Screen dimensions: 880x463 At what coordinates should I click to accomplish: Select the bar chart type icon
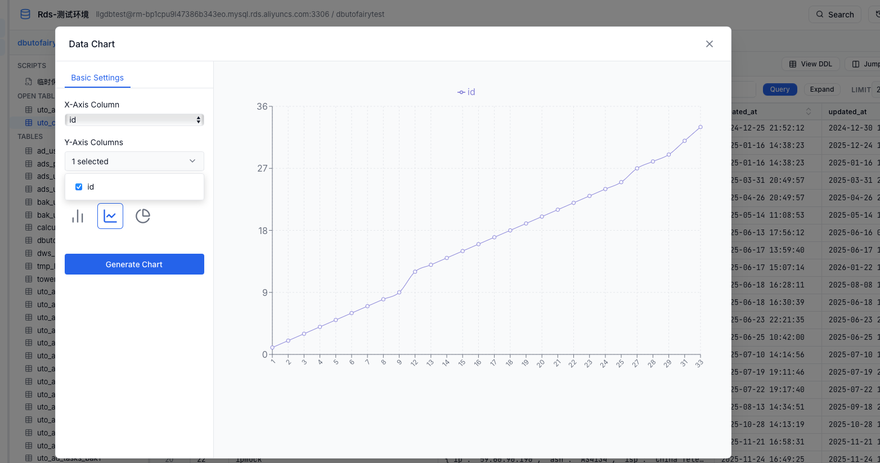(x=78, y=216)
